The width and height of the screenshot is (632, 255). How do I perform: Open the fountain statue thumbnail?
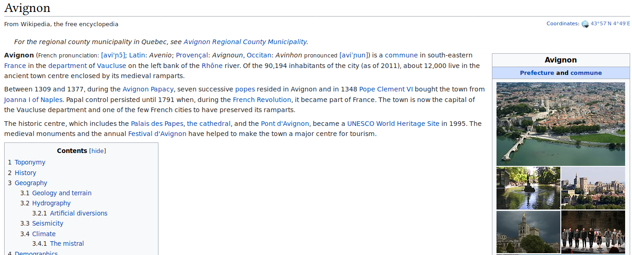pos(528,188)
